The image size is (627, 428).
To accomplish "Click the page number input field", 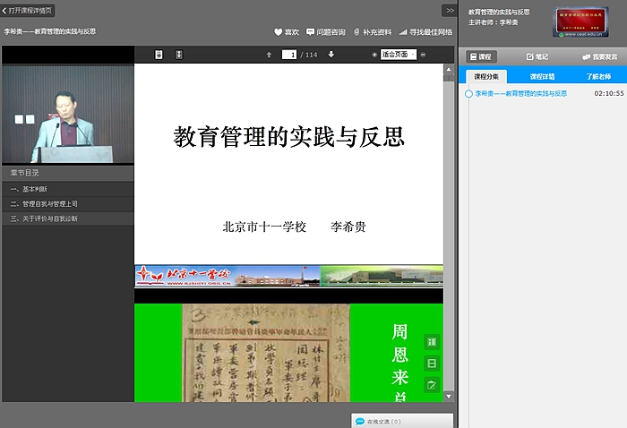I will tap(289, 55).
